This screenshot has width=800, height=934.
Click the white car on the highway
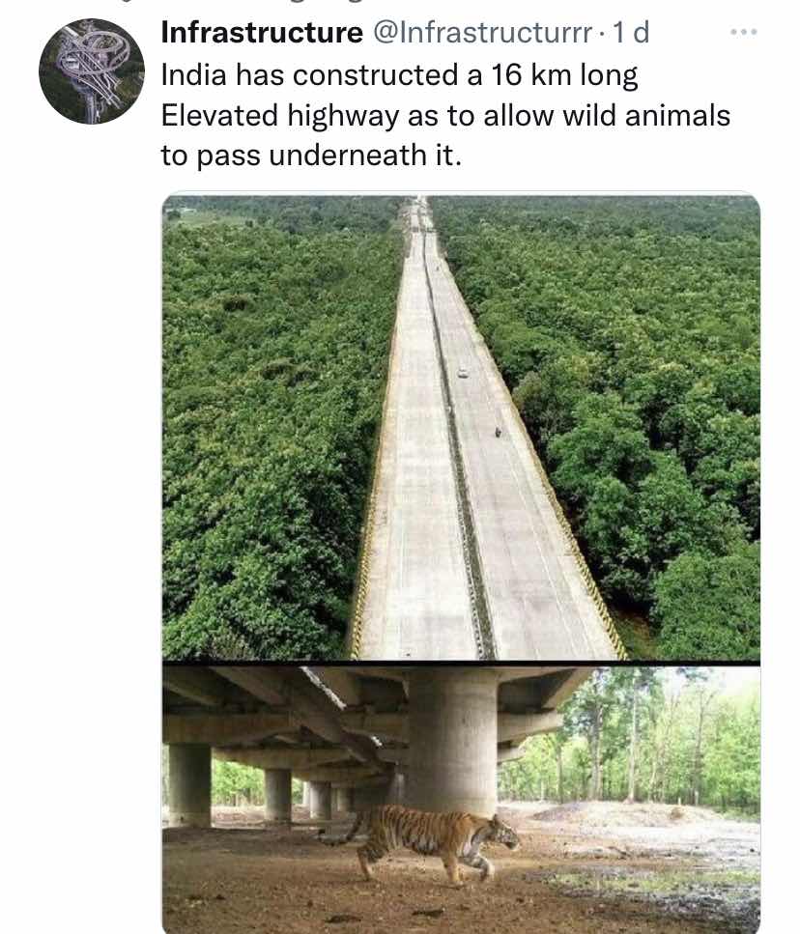tap(462, 374)
